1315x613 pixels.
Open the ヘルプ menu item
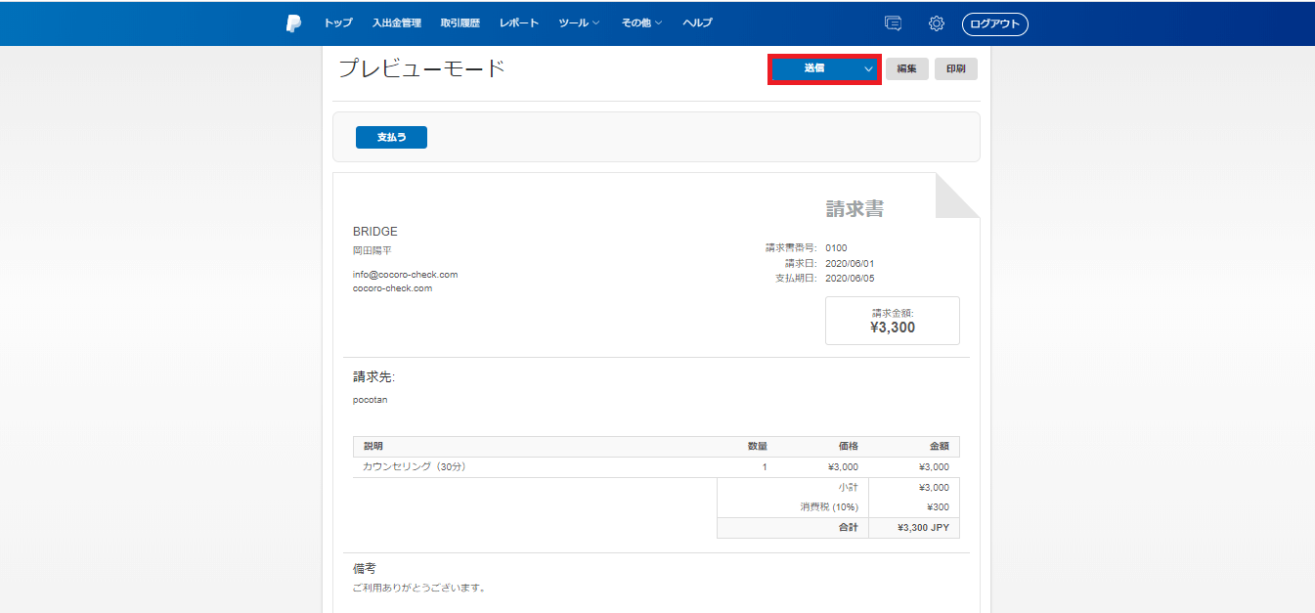pos(697,23)
